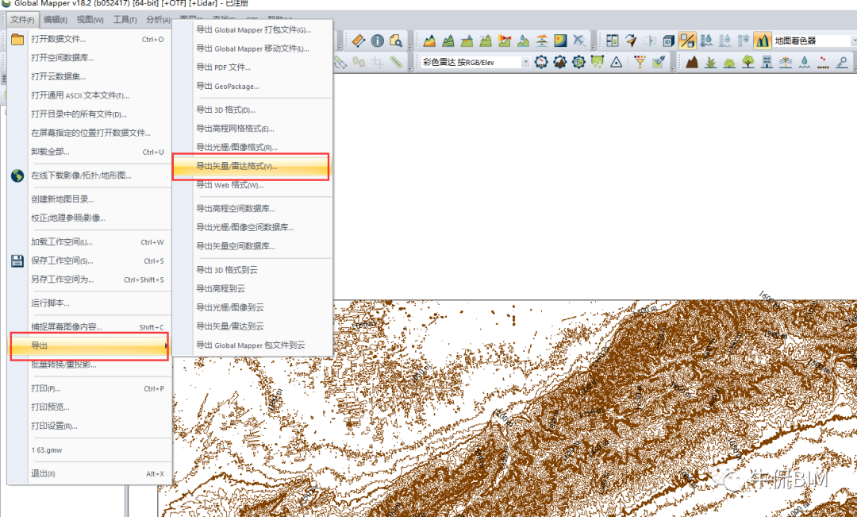Click 打印预览 menu item
The width and height of the screenshot is (857, 517).
[89, 407]
